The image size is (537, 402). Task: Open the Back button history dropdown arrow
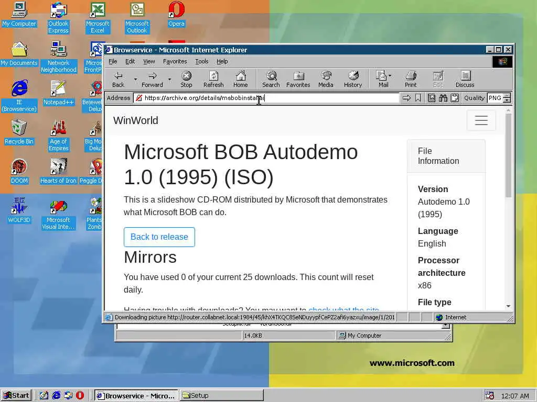point(135,80)
